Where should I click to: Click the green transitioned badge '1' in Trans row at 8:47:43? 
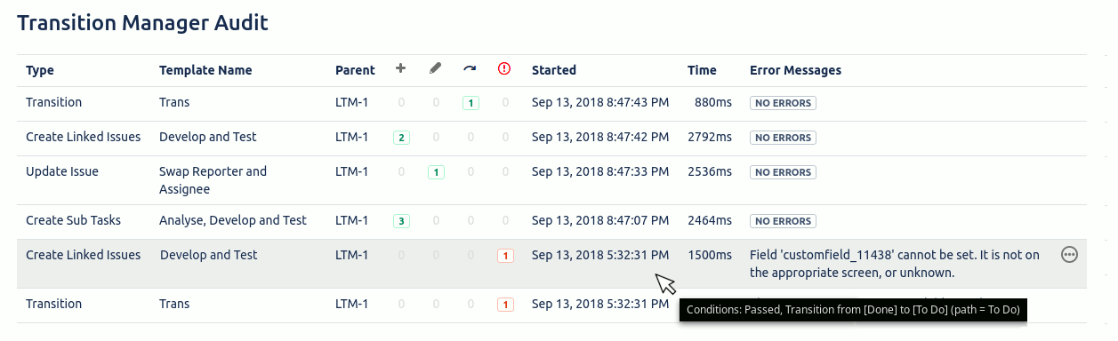click(471, 103)
